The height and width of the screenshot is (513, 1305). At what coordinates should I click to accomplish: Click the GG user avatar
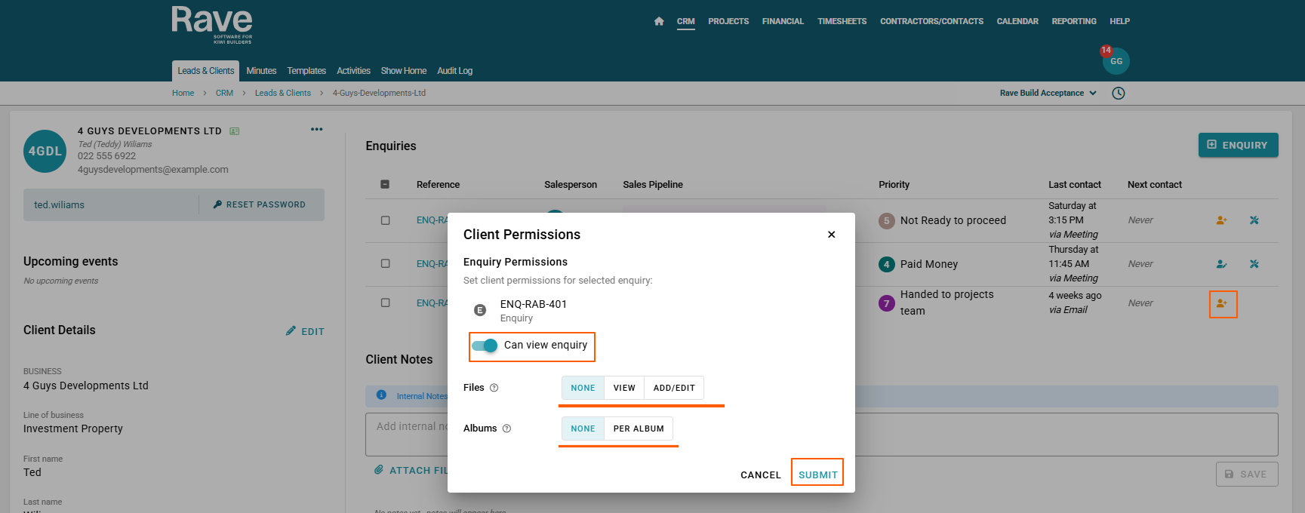click(1116, 62)
